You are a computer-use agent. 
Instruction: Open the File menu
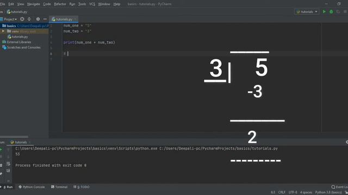point(3,4)
